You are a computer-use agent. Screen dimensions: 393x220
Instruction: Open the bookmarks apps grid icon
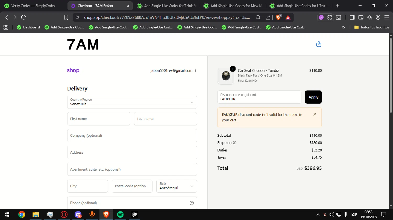(6, 27)
